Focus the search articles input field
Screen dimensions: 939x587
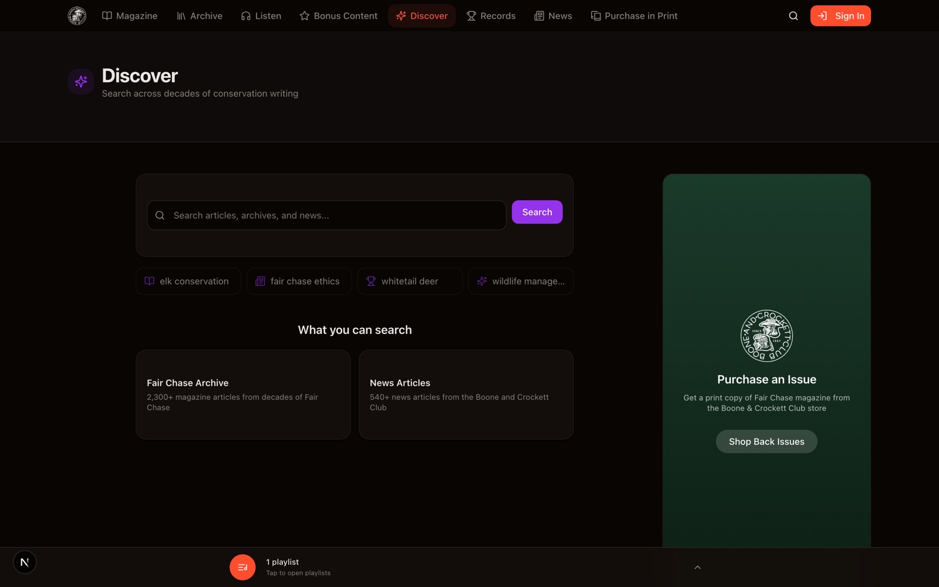point(326,215)
